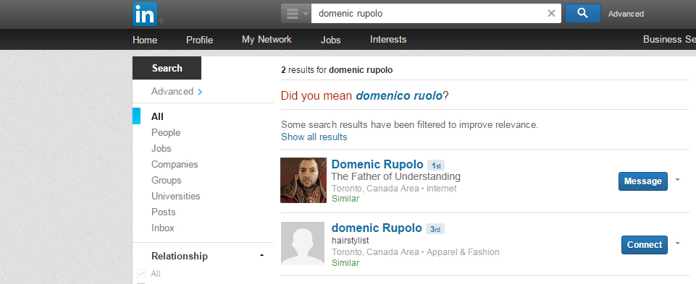
Task: Click the blue magnifier search button
Action: 583,13
